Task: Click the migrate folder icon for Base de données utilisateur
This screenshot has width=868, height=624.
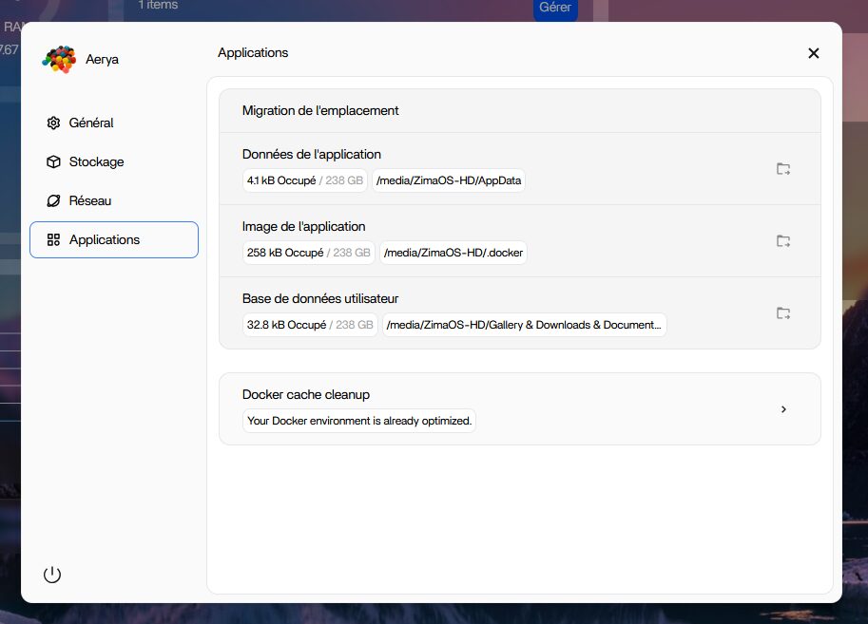Action: click(782, 313)
